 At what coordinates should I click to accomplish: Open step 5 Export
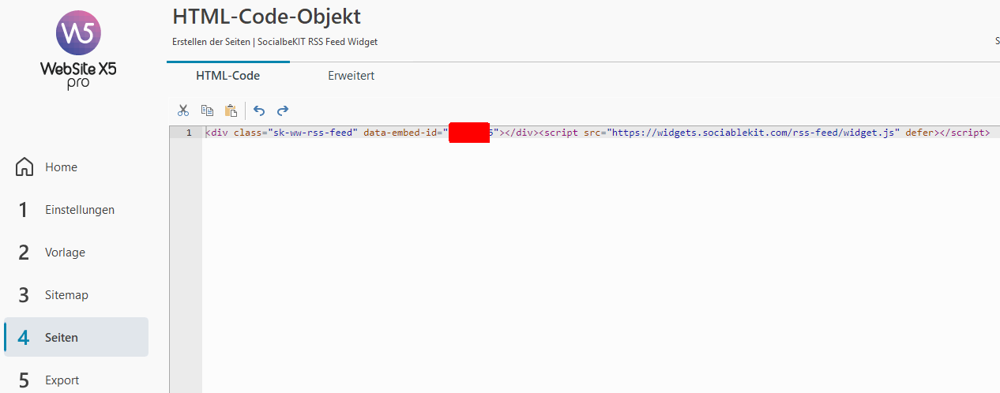click(x=62, y=380)
